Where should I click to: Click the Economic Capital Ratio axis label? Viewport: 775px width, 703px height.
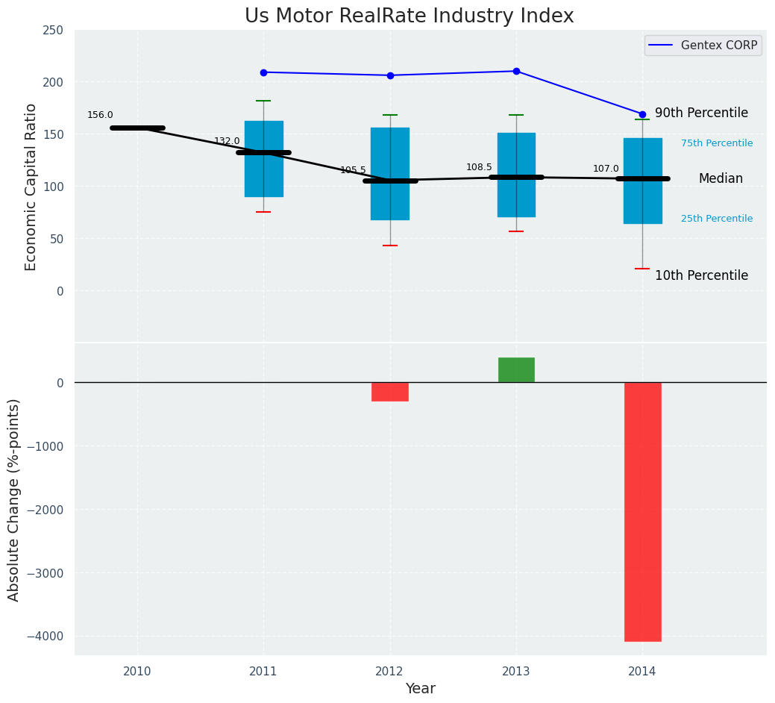(x=31, y=187)
